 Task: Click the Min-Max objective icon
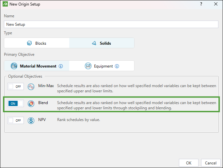[31, 86]
